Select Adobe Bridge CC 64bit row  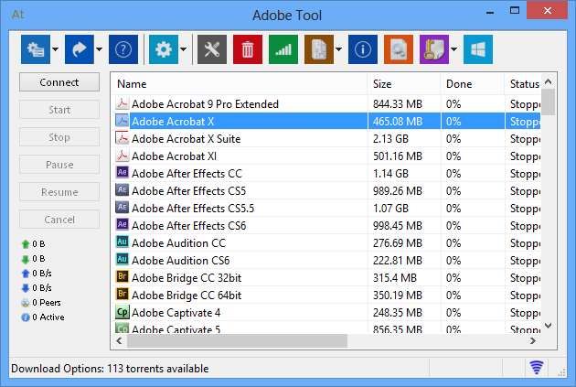click(325, 296)
